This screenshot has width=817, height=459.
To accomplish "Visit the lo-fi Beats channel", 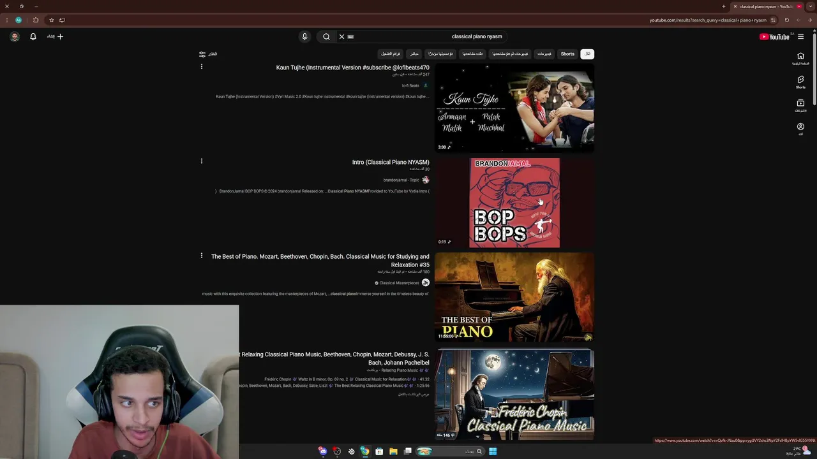I will pyautogui.click(x=410, y=85).
